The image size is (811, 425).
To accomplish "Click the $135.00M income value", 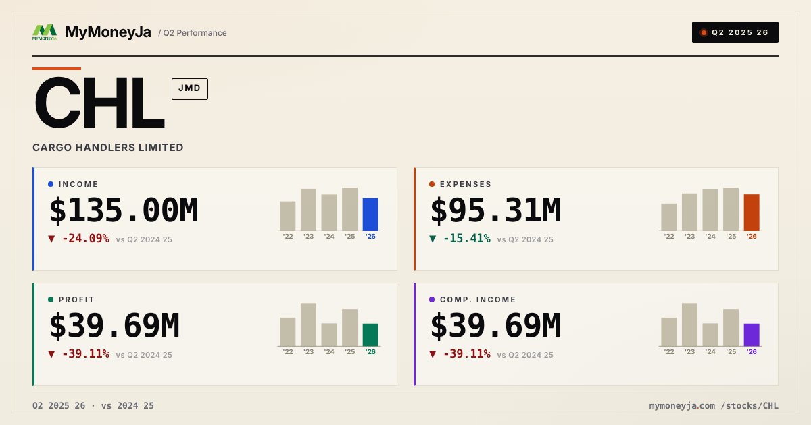I will tap(124, 210).
